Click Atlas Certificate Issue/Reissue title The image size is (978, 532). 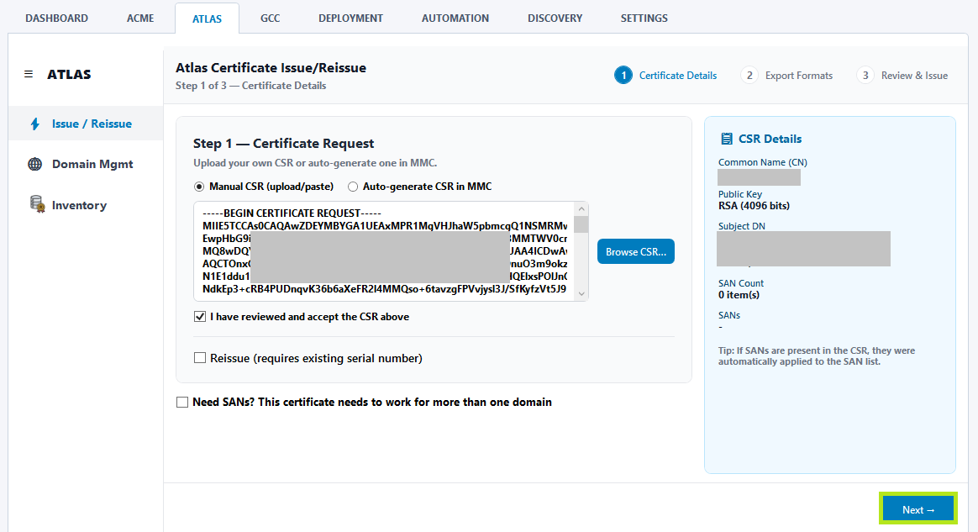tap(271, 68)
